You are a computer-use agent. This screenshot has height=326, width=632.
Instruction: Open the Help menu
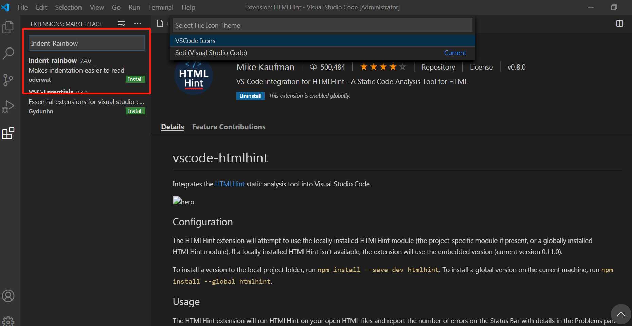pos(188,7)
